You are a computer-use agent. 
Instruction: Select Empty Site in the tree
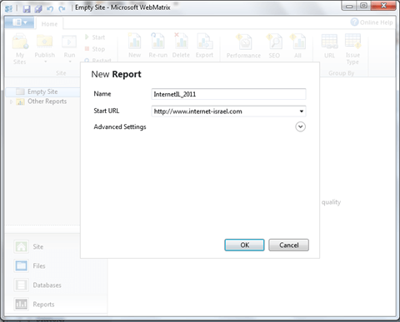pos(42,92)
